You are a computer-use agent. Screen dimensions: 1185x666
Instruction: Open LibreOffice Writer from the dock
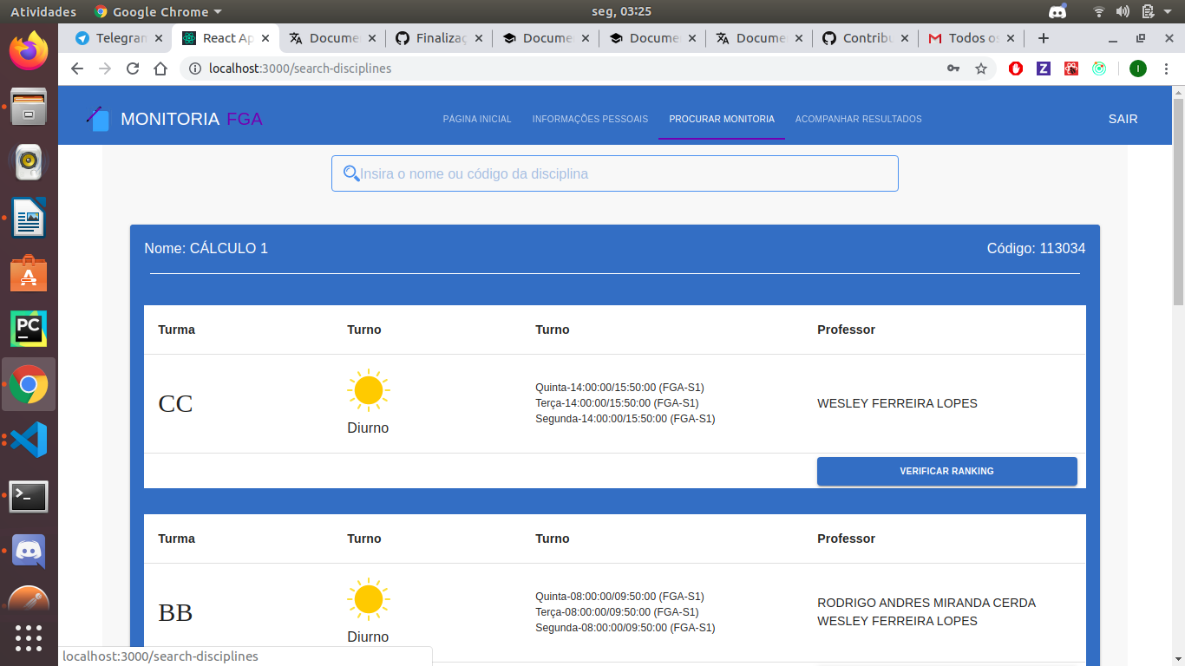(29, 218)
